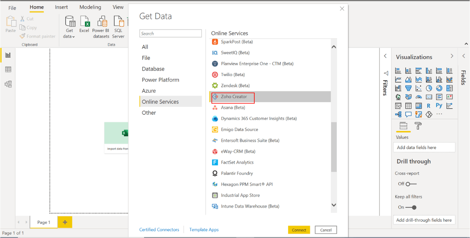470x238 pixels.
Task: Open the View menu
Action: [118, 7]
